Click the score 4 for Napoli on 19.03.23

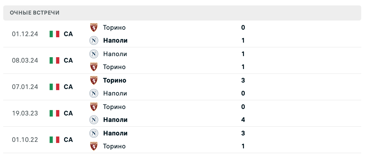pyautogui.click(x=243, y=120)
